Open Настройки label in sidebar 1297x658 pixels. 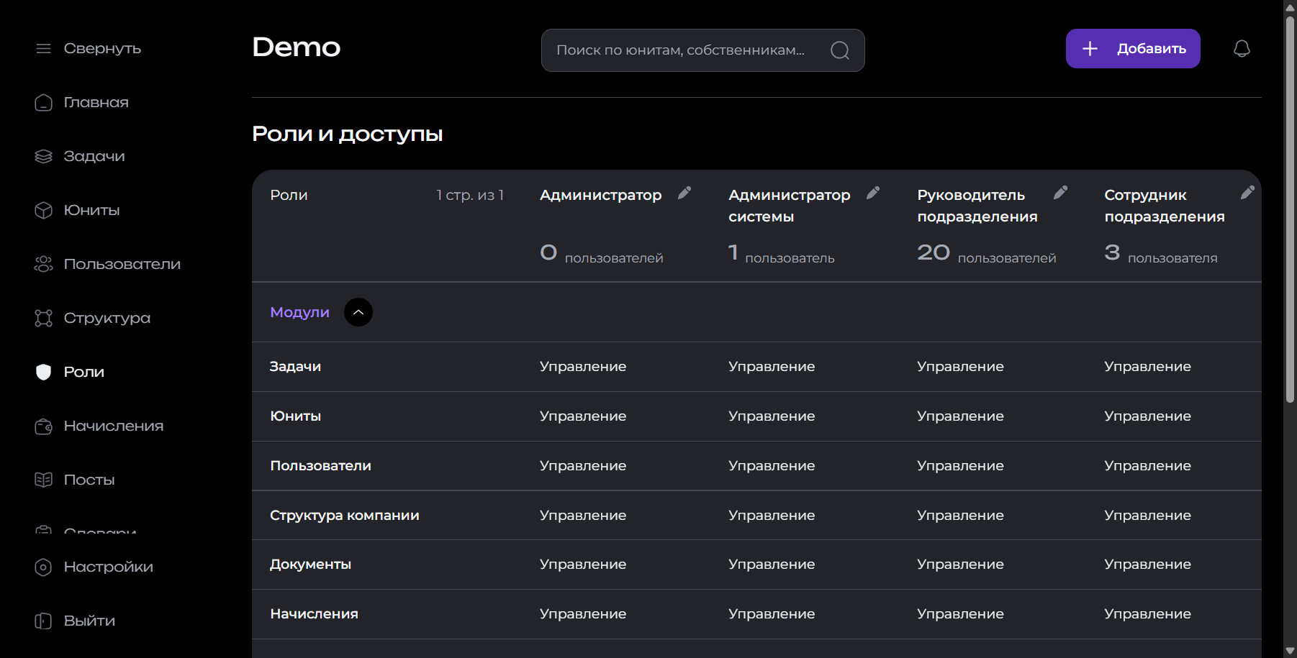(x=109, y=567)
